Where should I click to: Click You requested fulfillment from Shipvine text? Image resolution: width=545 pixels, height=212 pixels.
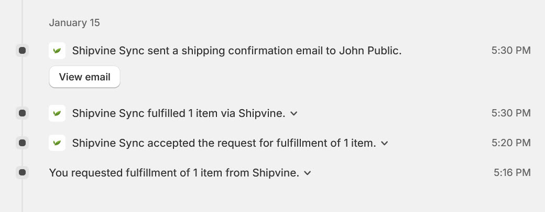174,172
